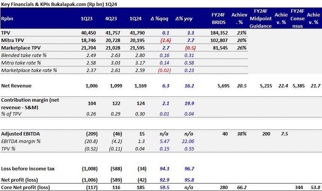Select the Marketplace TPV forecast 81,545
The width and height of the screenshot is (322, 191).
tap(220, 48)
